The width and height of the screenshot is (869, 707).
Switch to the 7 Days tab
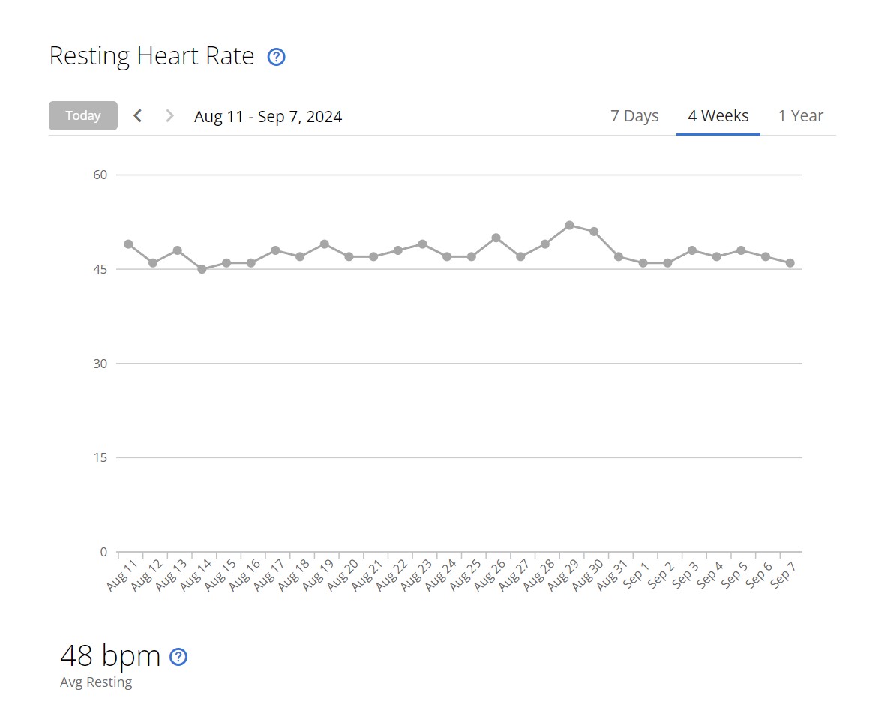pos(634,115)
